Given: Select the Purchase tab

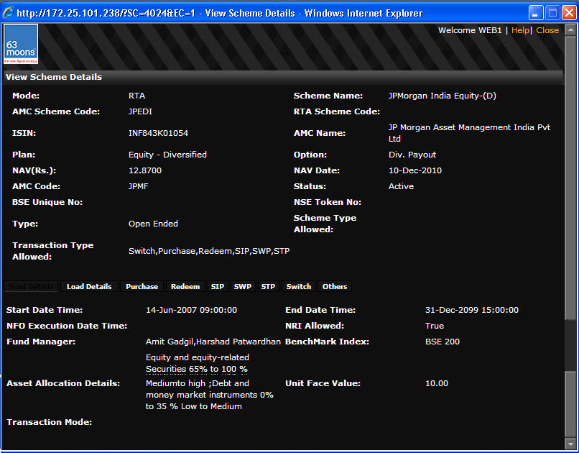Looking at the screenshot, I should [142, 286].
